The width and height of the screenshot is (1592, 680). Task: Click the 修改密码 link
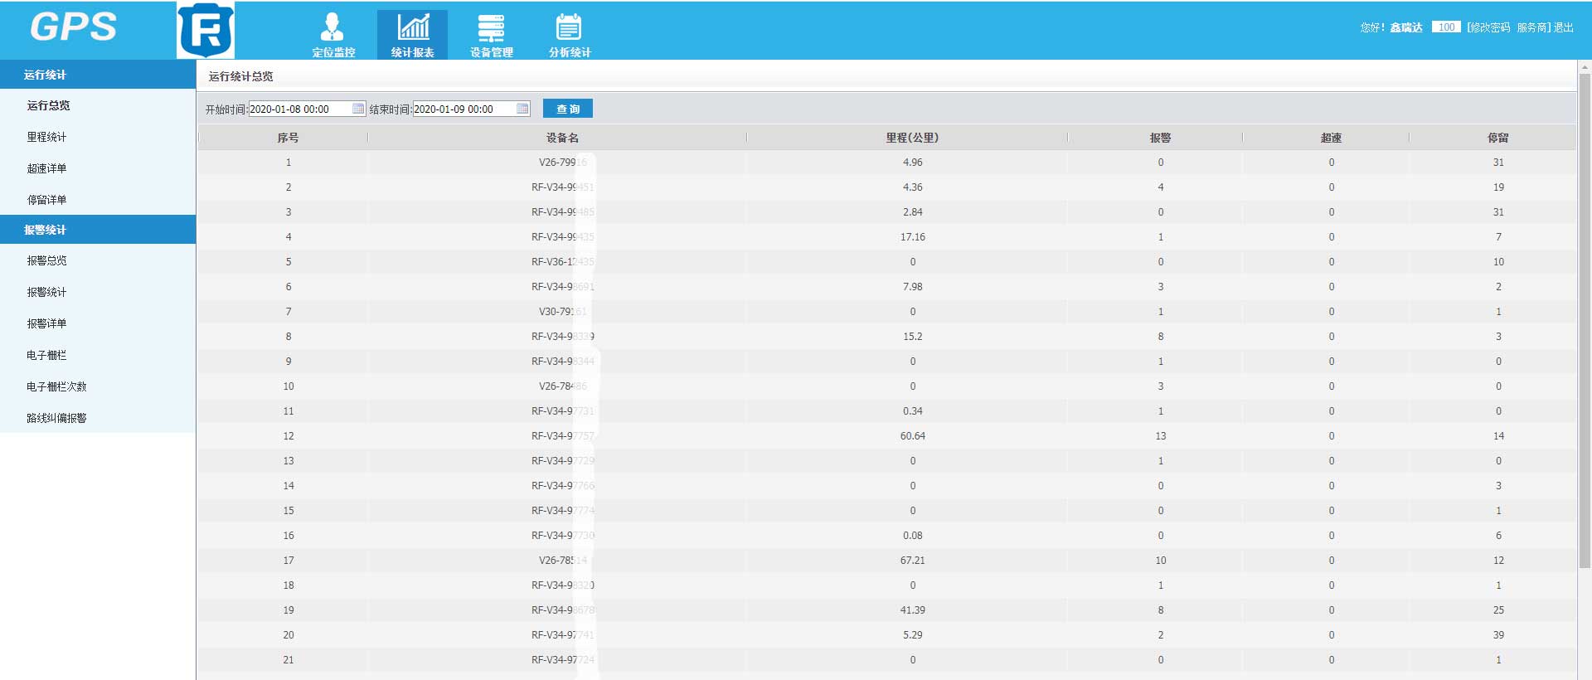click(x=1489, y=27)
